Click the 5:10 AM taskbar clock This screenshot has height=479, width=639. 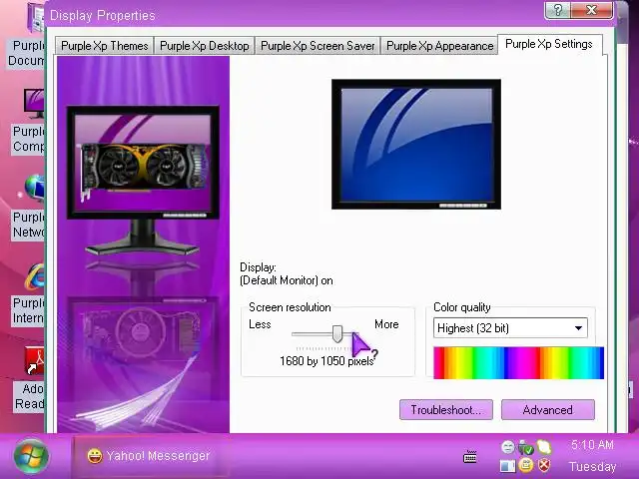click(592, 445)
